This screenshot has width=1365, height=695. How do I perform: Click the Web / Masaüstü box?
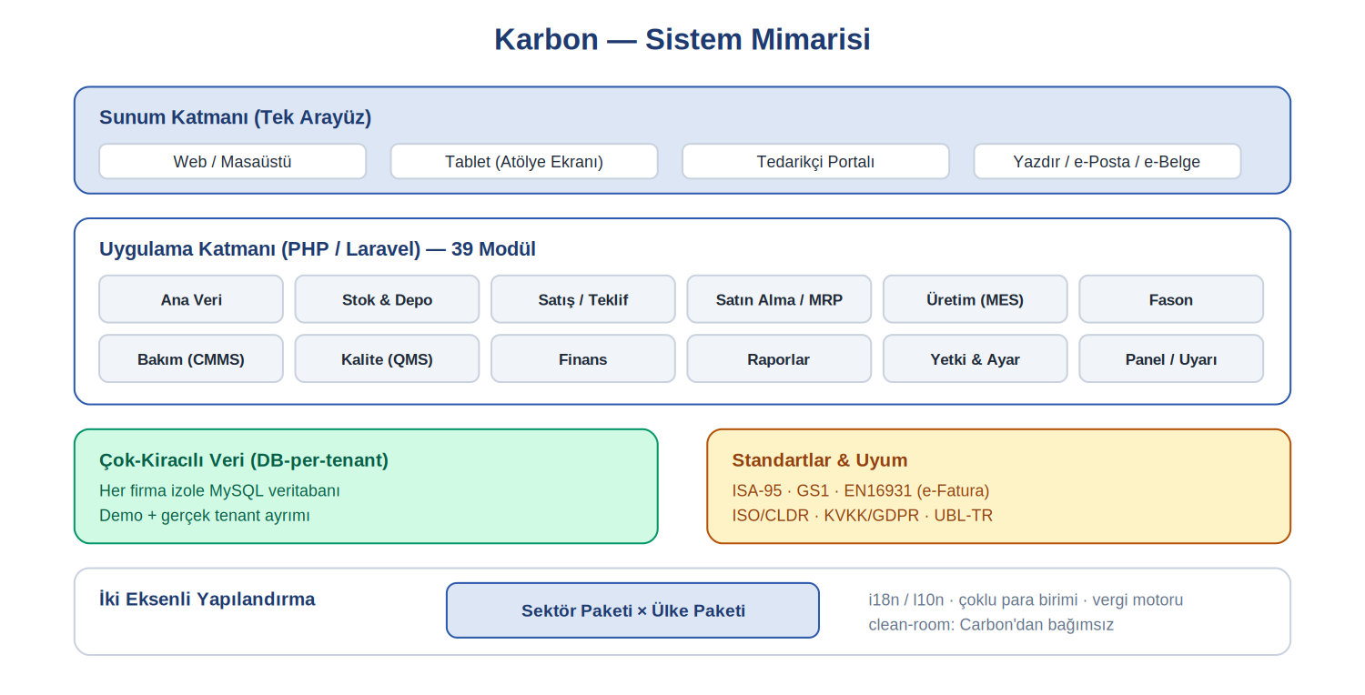click(233, 161)
